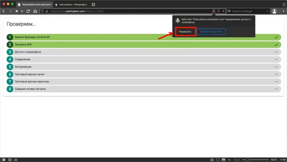This screenshot has width=287, height=162.
Task: Click row Соединение
Action: pyautogui.click(x=144, y=59)
